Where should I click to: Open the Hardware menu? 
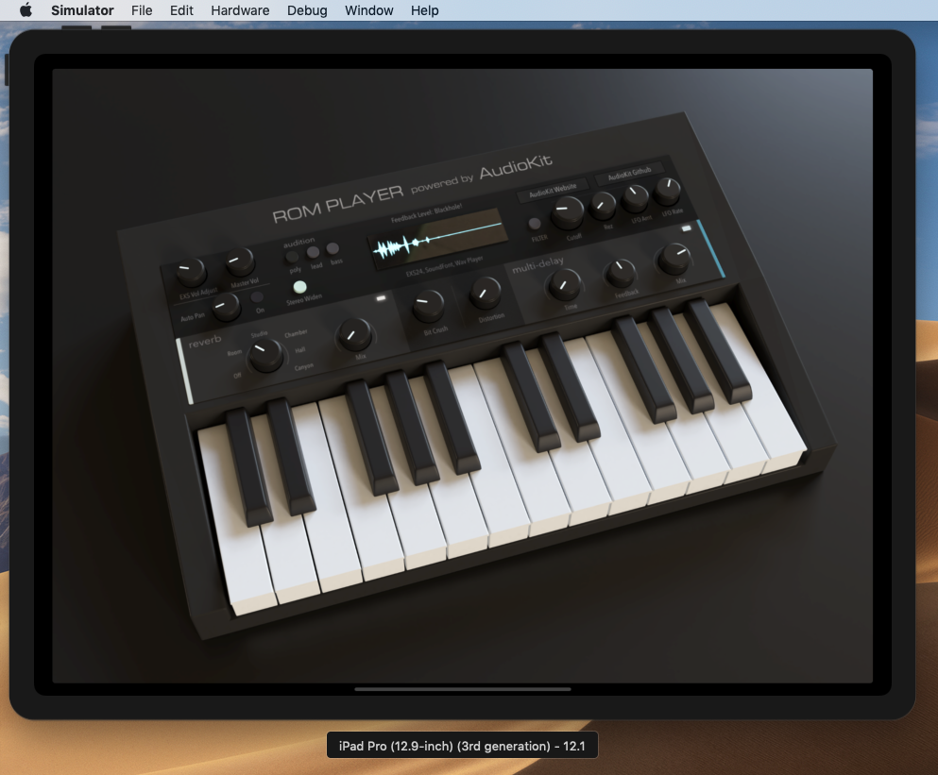(x=240, y=10)
